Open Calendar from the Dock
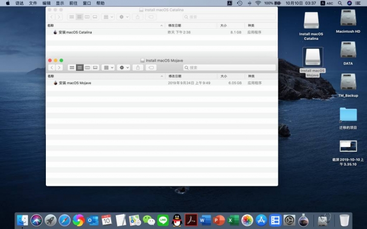This screenshot has width=367, height=229. (x=107, y=220)
